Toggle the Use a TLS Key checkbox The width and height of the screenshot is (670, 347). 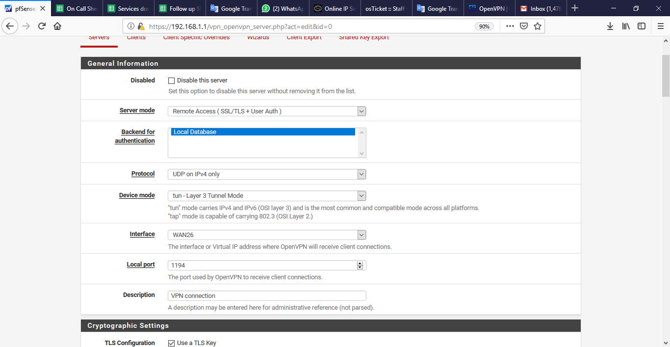coord(172,343)
